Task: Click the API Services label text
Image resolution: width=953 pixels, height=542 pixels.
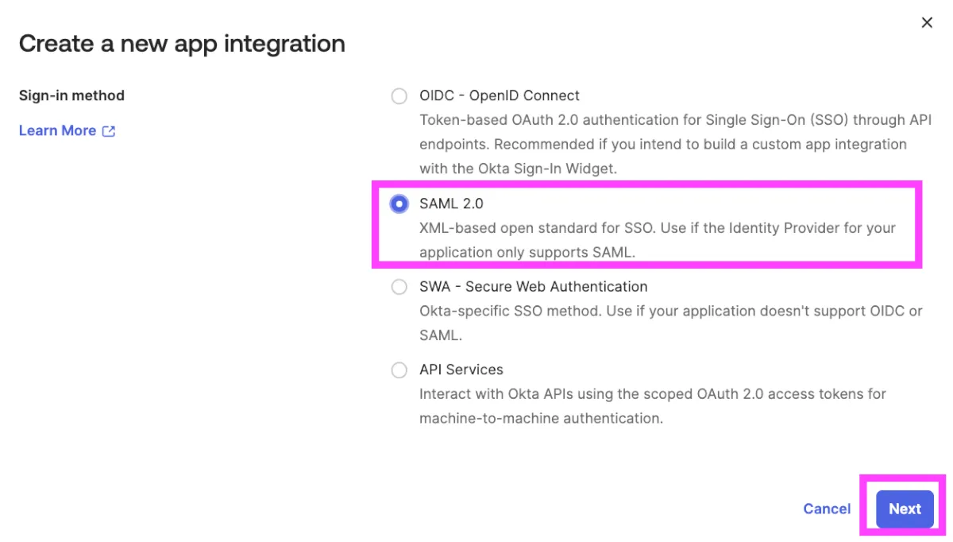Action: (x=461, y=370)
